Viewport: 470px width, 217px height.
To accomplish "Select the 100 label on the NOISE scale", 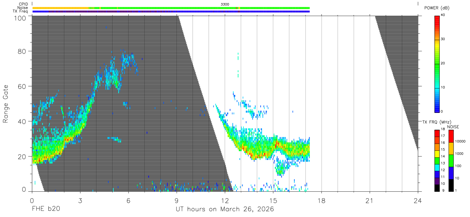I will click(458, 166).
